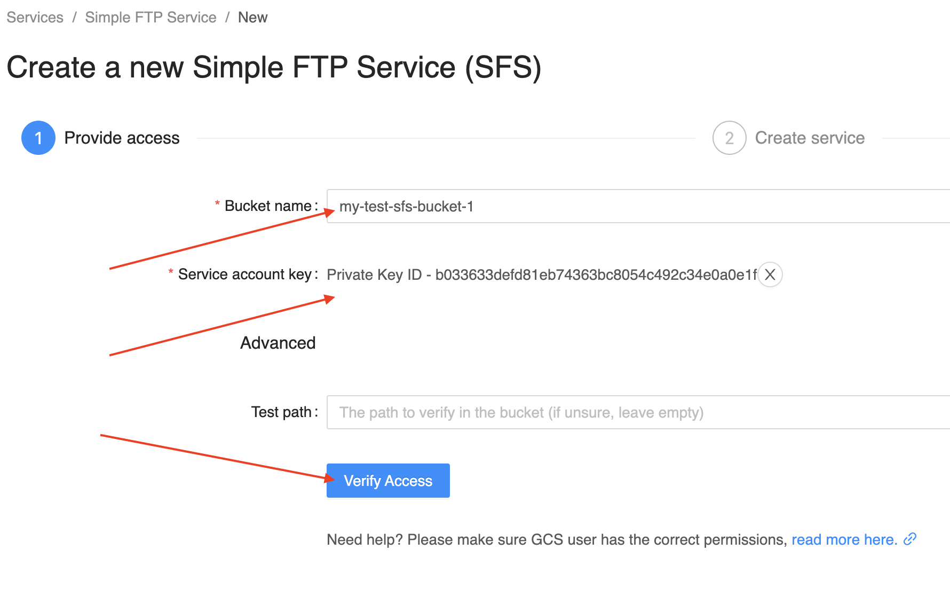The image size is (950, 597).
Task: Go to Simple FTP Service breadcrumb
Action: (x=151, y=18)
